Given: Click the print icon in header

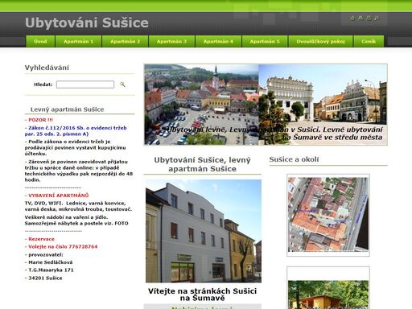Looking at the screenshot, I should pos(369,19).
